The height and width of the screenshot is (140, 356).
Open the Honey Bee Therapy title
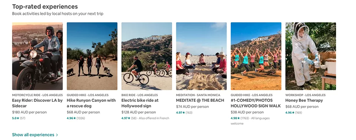(x=304, y=100)
